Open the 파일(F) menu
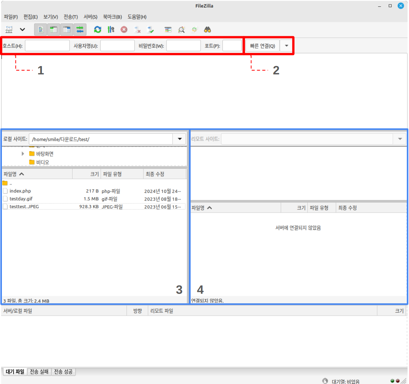The image size is (409, 384). (x=11, y=17)
